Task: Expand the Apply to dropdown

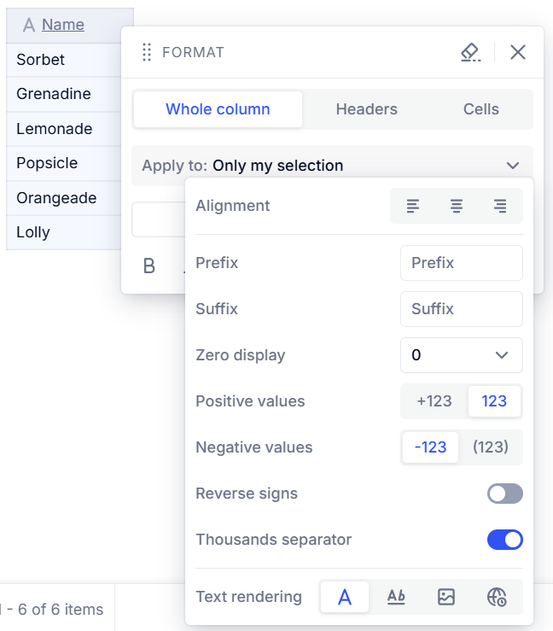Action: tap(332, 166)
